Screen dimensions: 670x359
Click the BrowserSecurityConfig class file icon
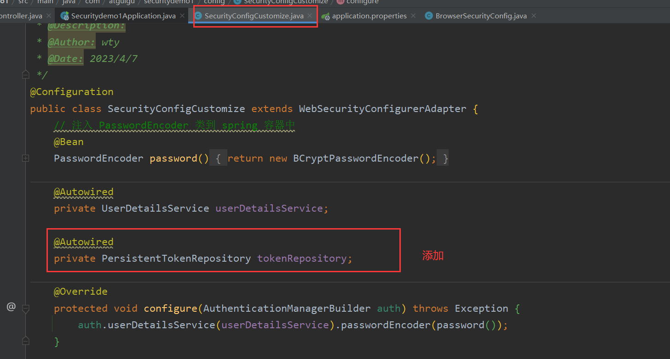[429, 16]
